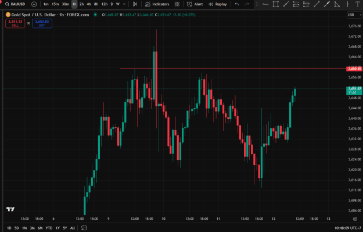Select the Rectangle drawing tool
This screenshot has width=363, height=232.
point(275,4)
